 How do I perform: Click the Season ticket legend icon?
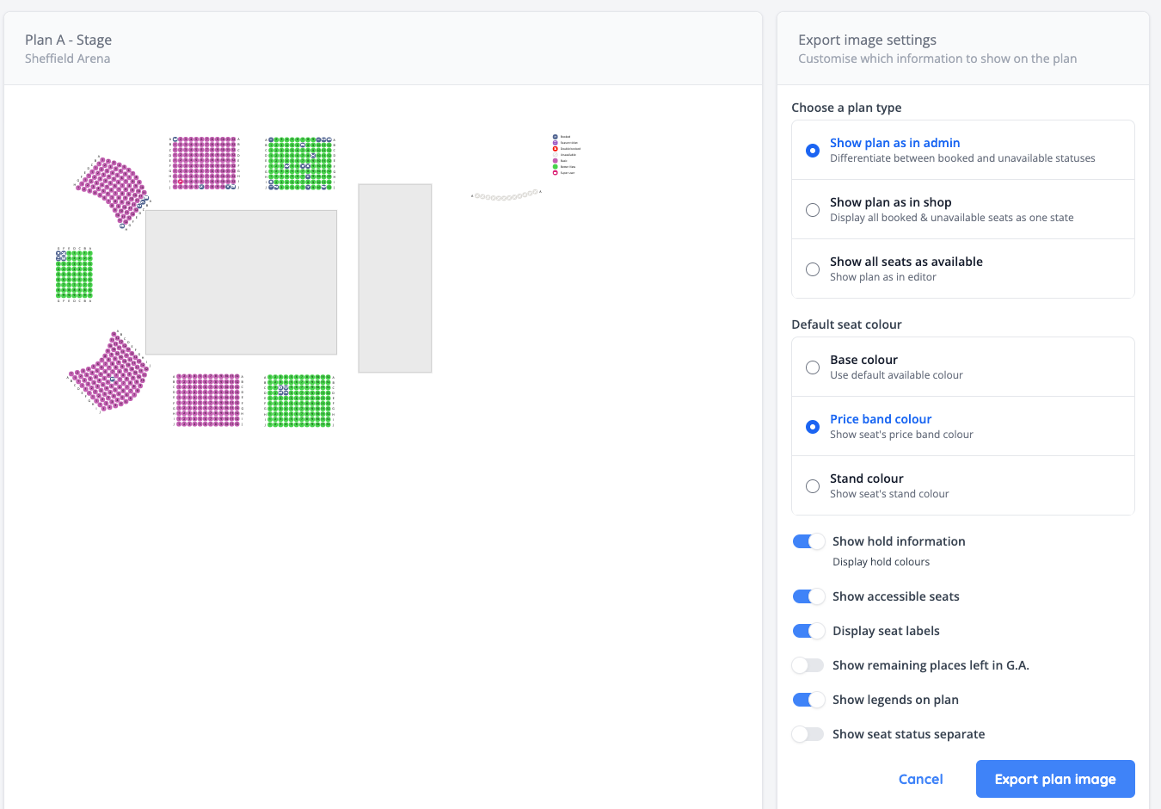(556, 143)
